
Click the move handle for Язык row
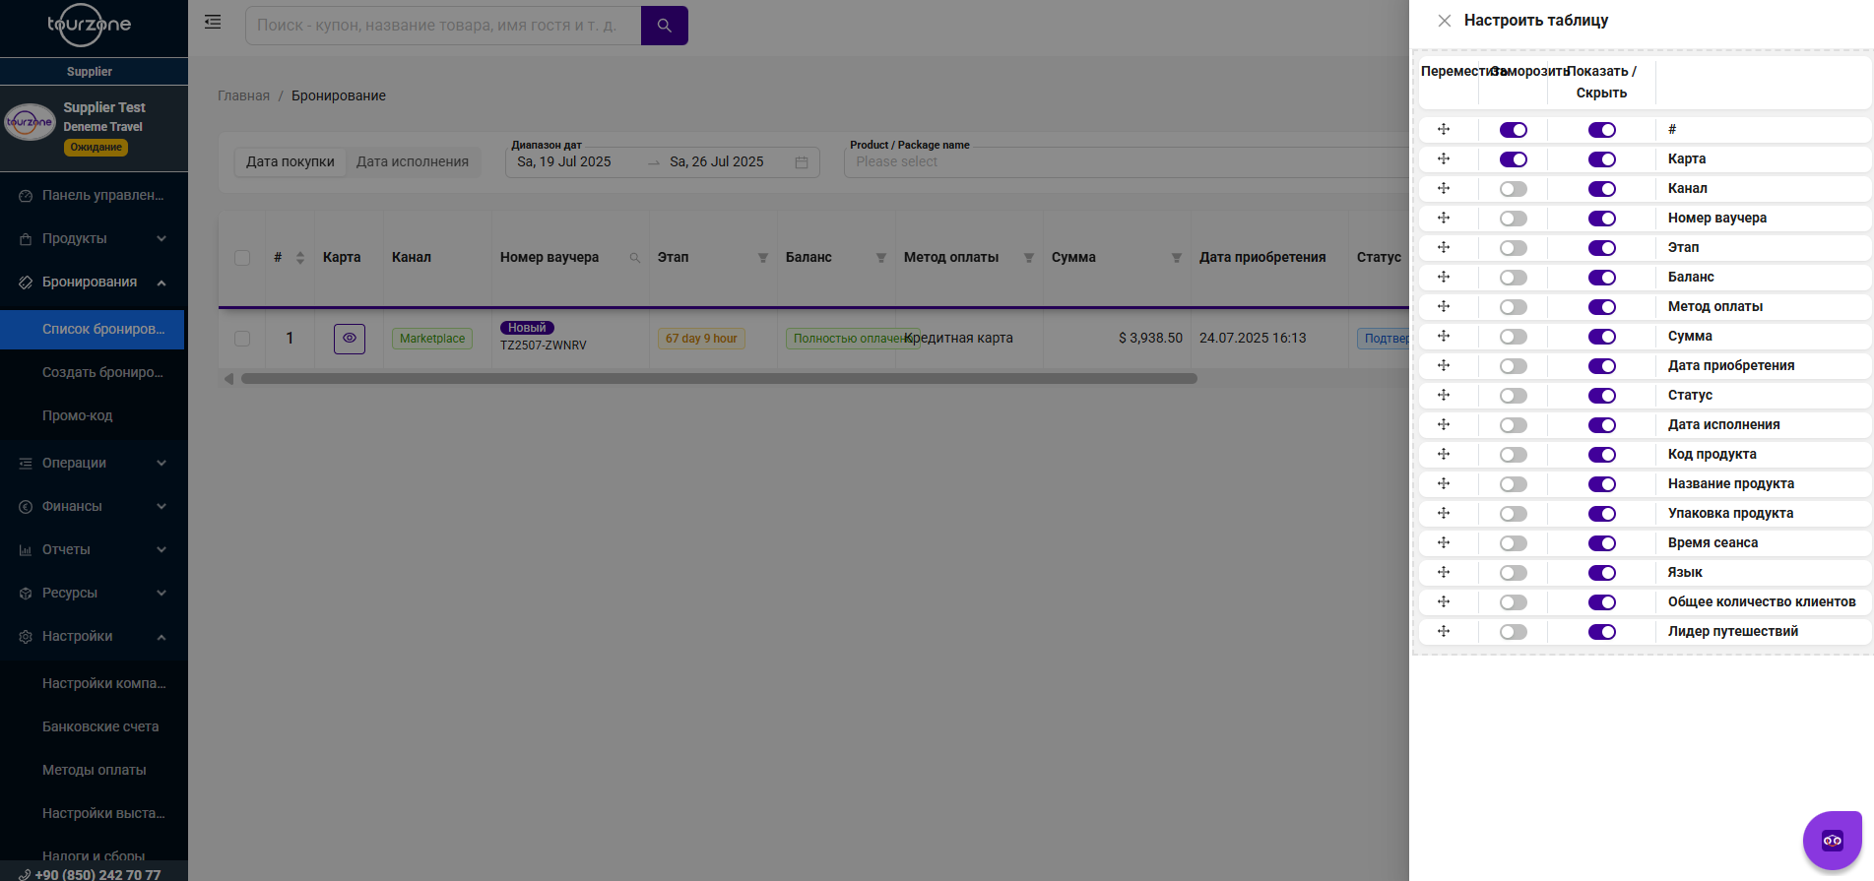(1444, 573)
